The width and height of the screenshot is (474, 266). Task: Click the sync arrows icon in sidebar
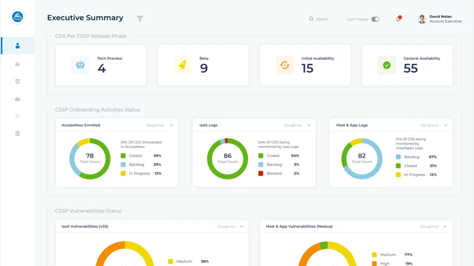(x=18, y=116)
